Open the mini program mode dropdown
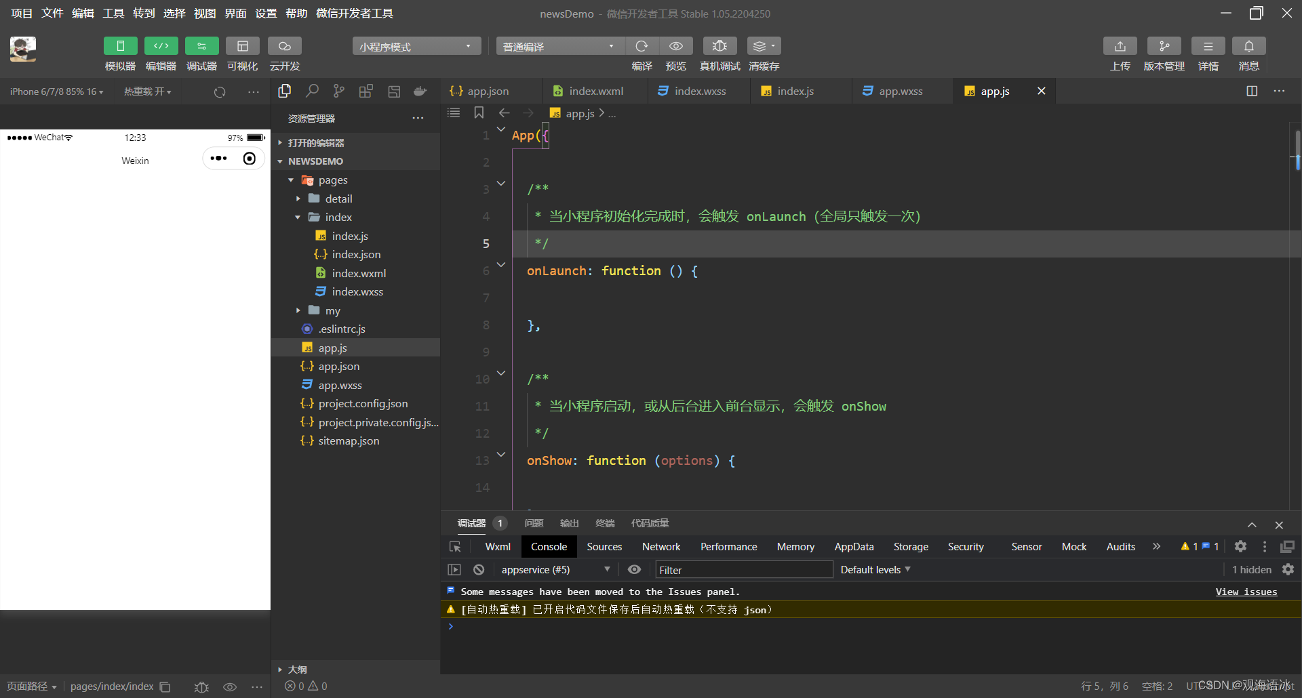This screenshot has height=698, width=1302. point(416,46)
